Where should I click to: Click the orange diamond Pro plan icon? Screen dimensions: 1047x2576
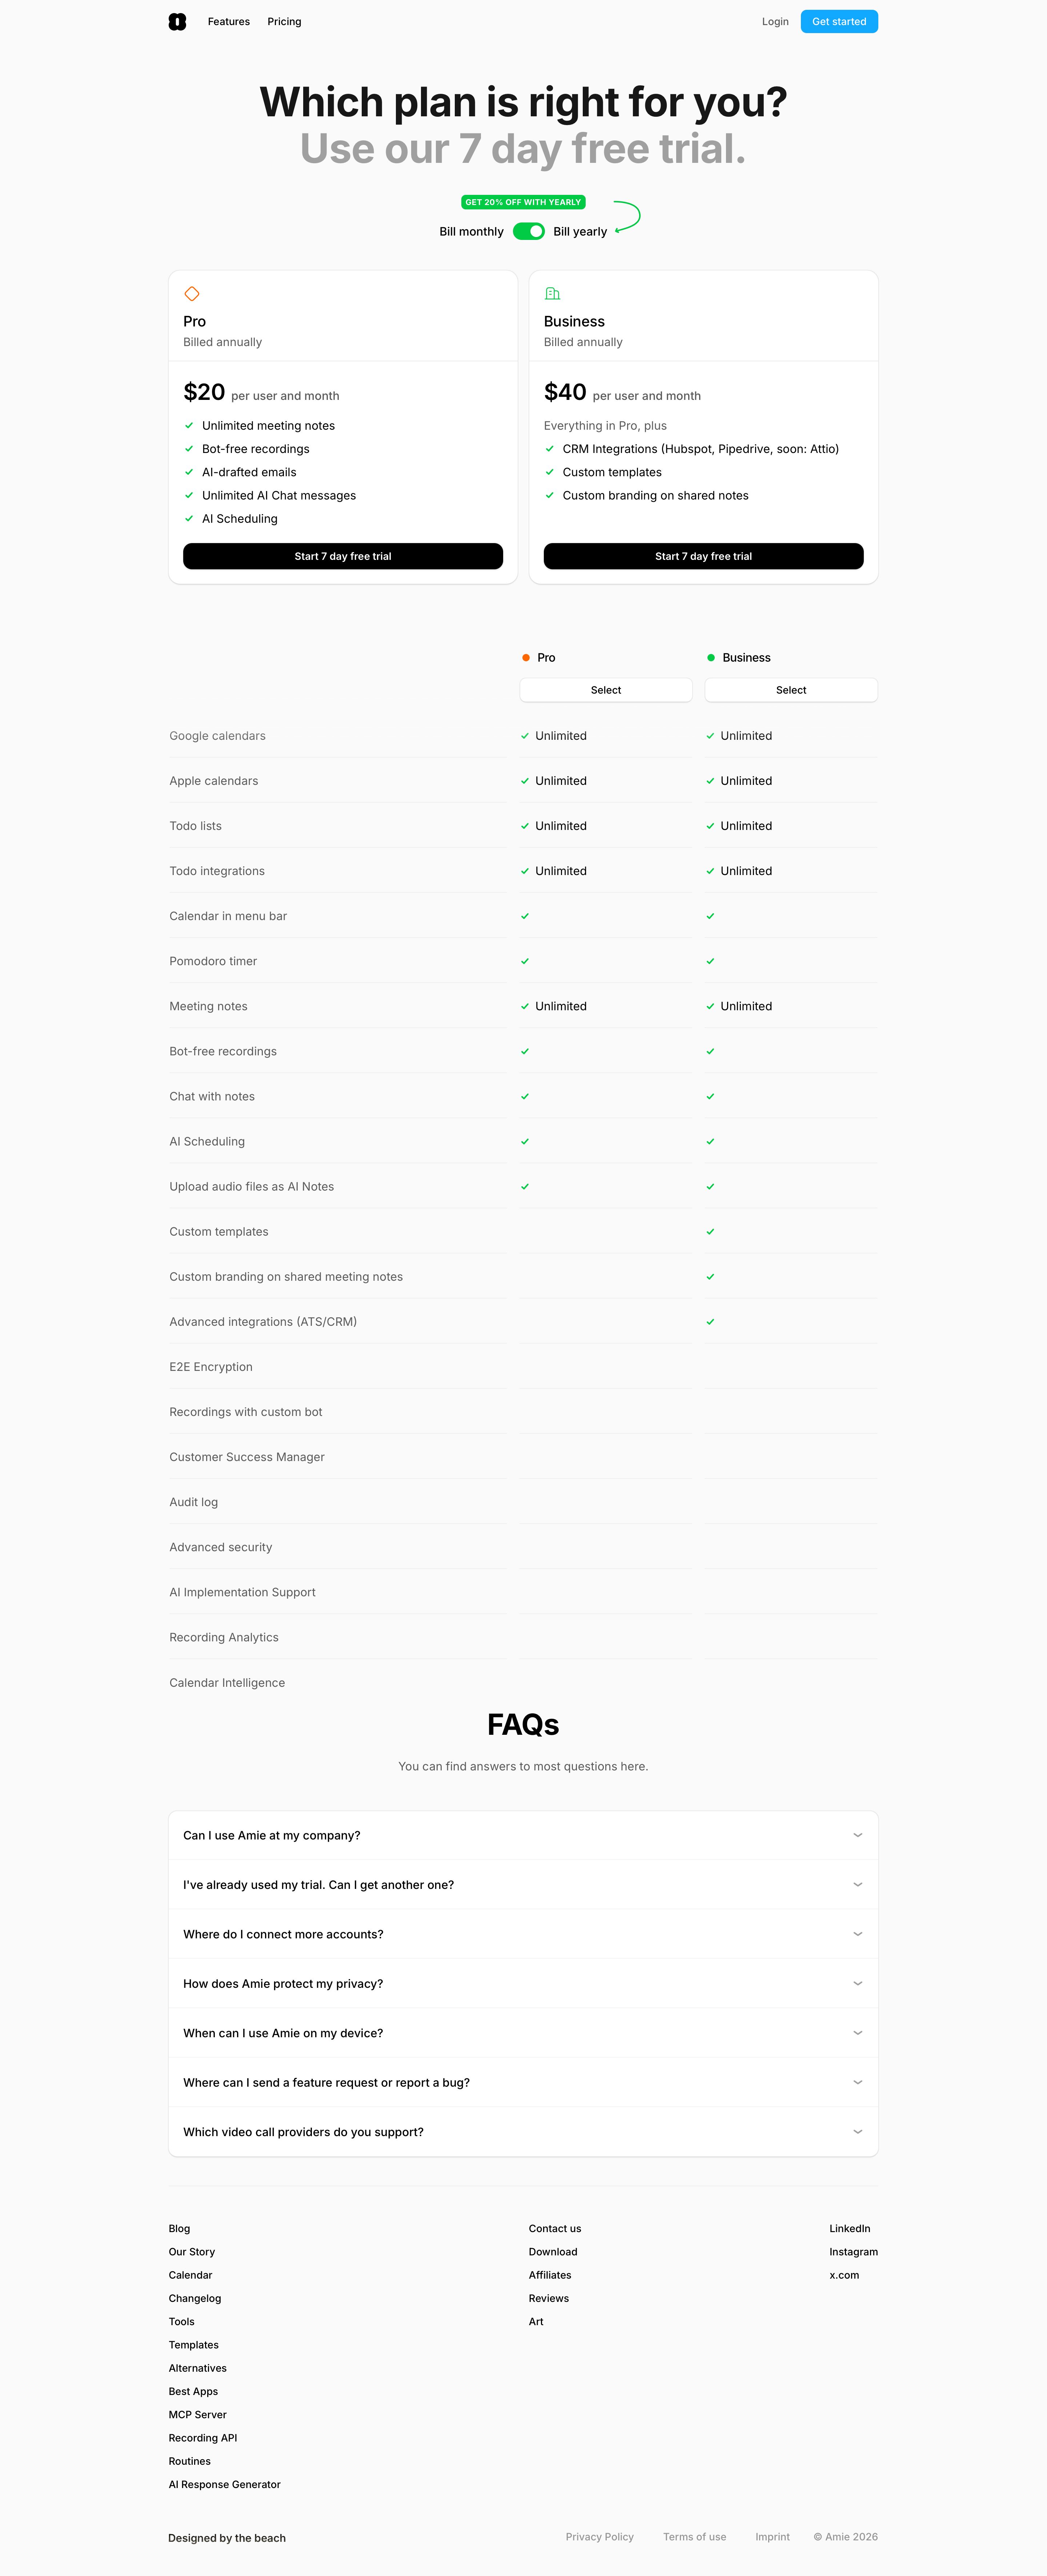(x=192, y=294)
